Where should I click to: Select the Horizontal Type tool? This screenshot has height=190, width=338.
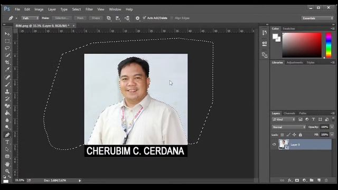pos(7,142)
